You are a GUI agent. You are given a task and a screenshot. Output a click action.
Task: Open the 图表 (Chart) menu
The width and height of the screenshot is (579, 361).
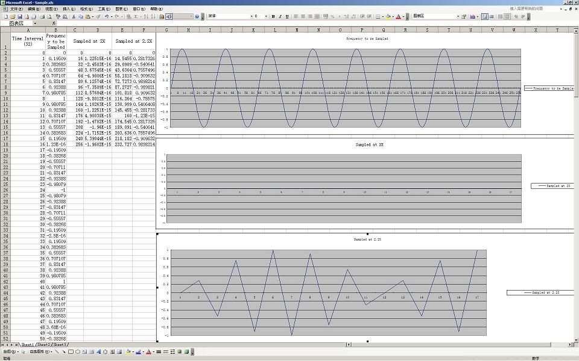(121, 9)
